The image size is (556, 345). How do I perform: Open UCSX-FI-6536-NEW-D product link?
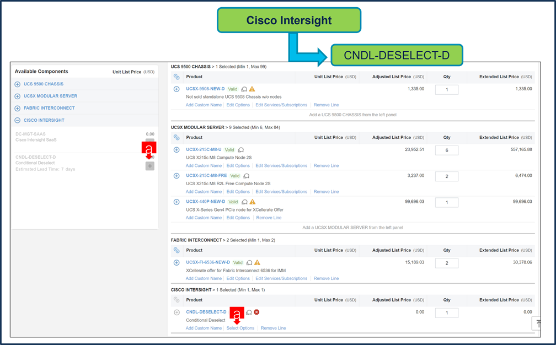208,262
